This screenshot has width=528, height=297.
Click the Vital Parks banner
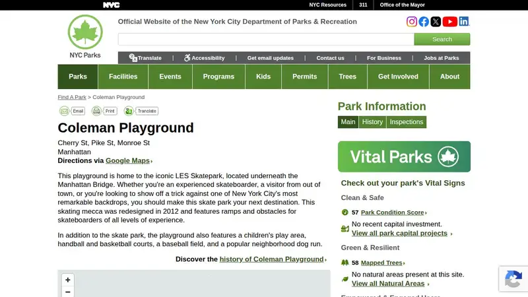404,156
